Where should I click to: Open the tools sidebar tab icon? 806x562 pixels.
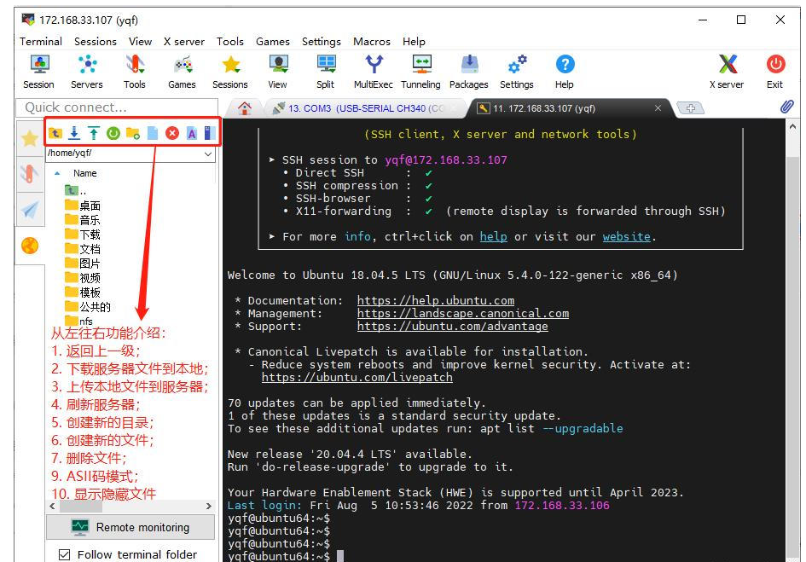[30, 174]
